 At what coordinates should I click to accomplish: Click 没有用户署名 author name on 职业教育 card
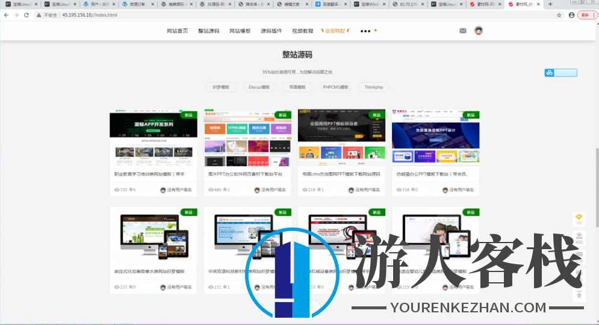(179, 190)
